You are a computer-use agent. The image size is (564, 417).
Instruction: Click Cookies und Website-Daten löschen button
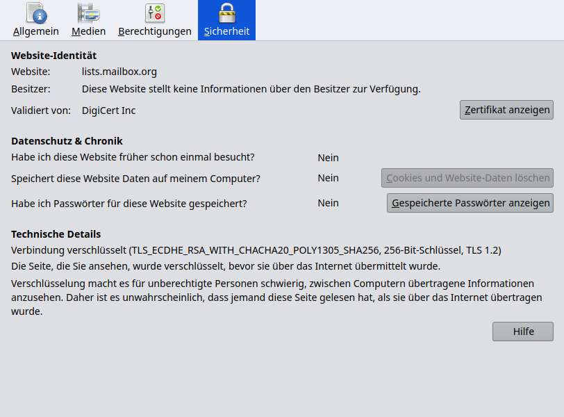pyautogui.click(x=467, y=178)
